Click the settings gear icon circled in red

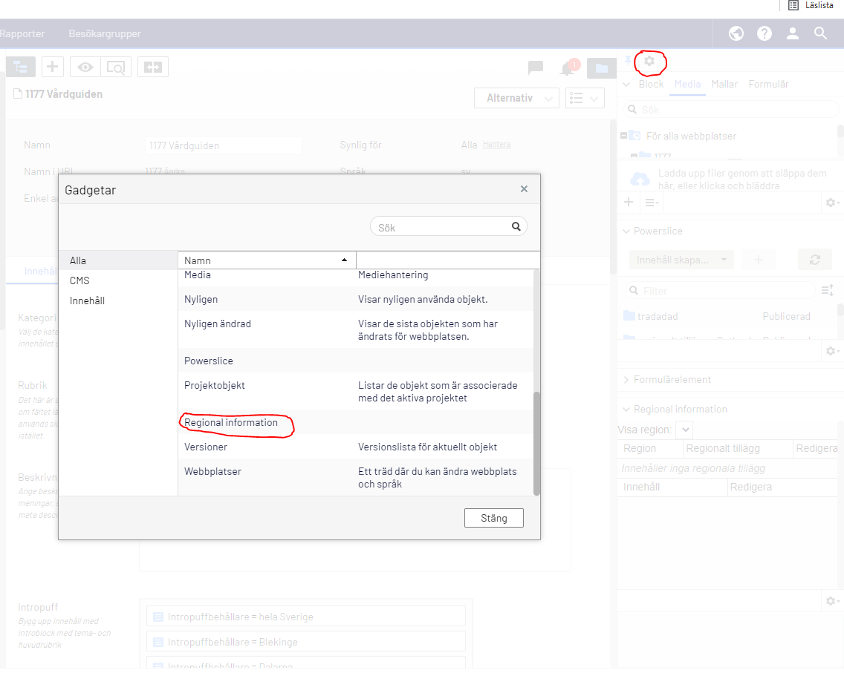coord(649,61)
